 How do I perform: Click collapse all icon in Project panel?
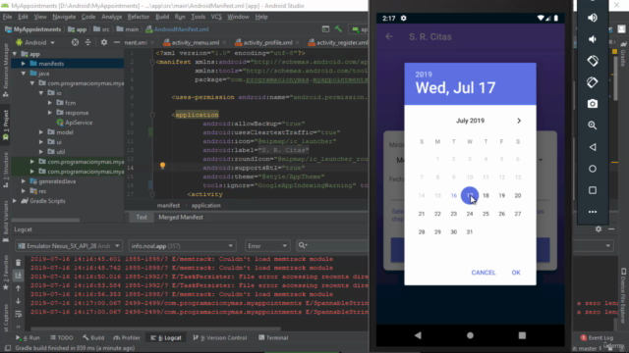(x=87, y=42)
